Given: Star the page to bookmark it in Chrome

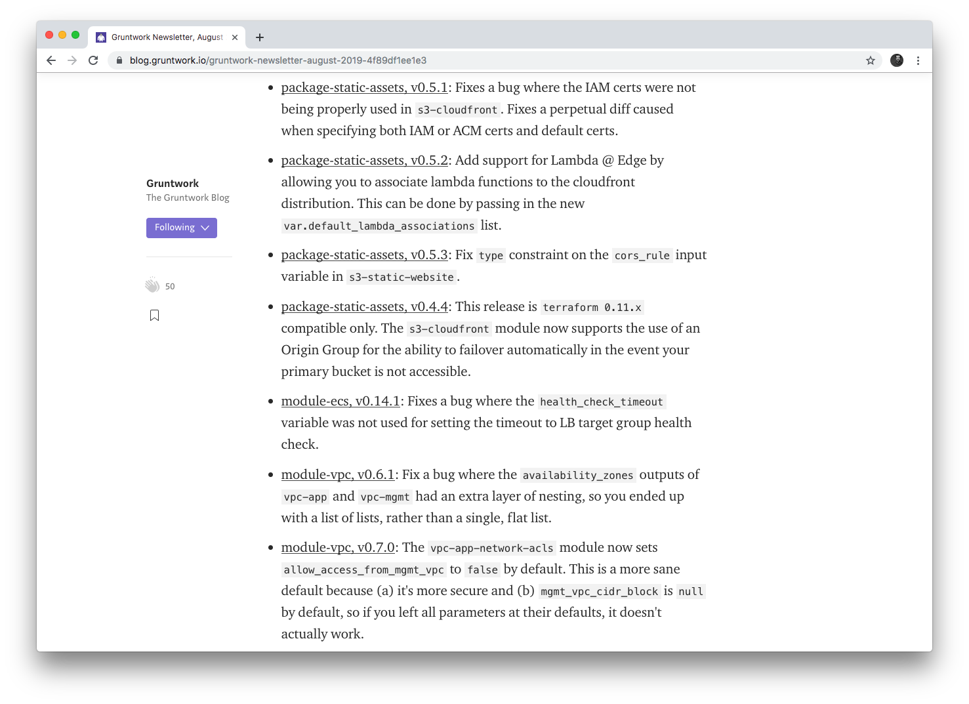Looking at the screenshot, I should click(871, 60).
